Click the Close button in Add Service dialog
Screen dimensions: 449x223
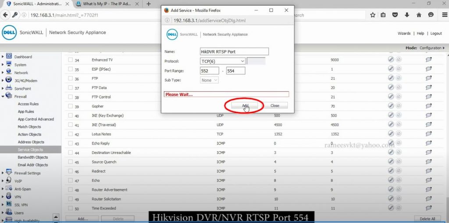point(274,106)
